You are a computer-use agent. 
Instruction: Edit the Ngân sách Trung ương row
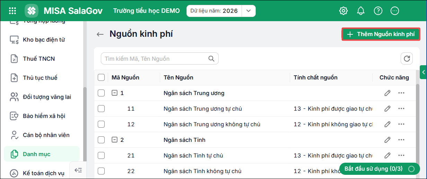[387, 93]
